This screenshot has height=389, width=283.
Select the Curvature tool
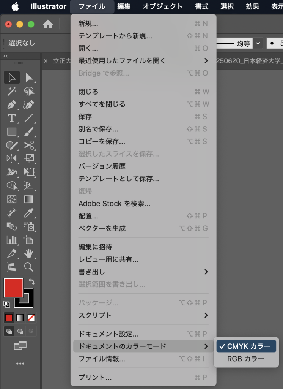pyautogui.click(x=29, y=105)
